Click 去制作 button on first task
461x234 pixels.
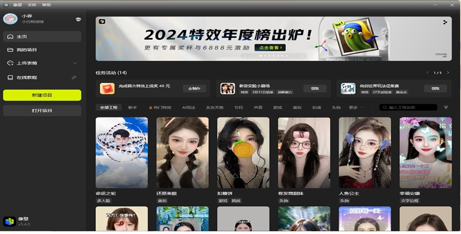(x=194, y=88)
